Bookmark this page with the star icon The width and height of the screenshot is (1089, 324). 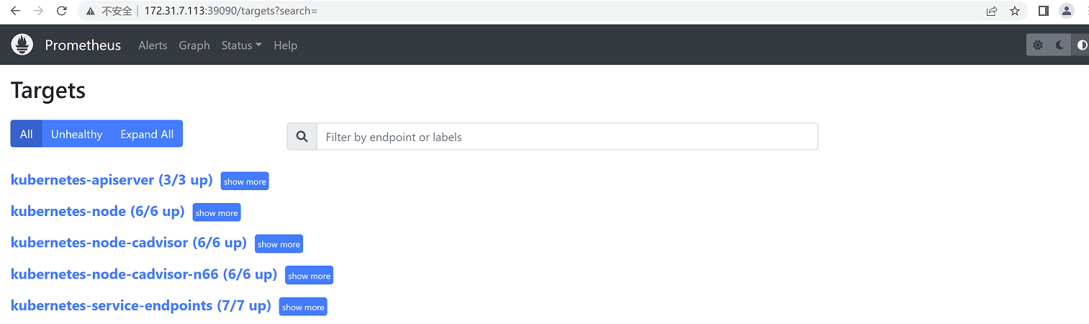pos(1015,11)
